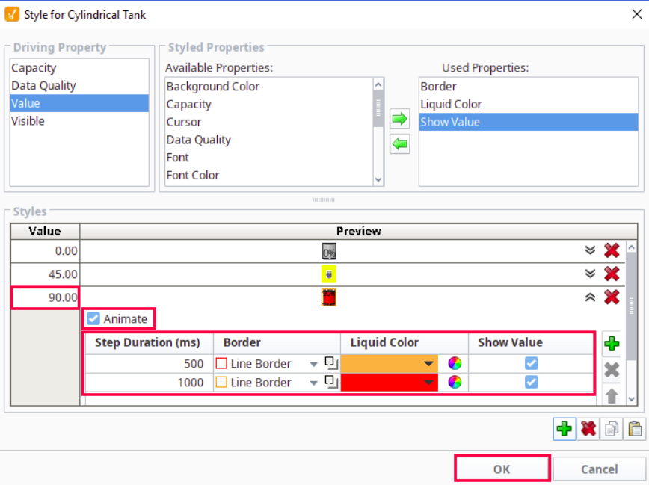Collapse the 90.00 style row
Viewport: 649px width, 485px height.
point(590,297)
